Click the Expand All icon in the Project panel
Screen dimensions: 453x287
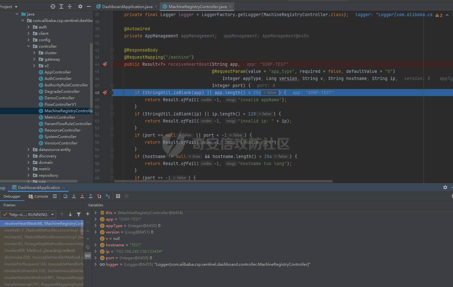[x=61, y=6]
